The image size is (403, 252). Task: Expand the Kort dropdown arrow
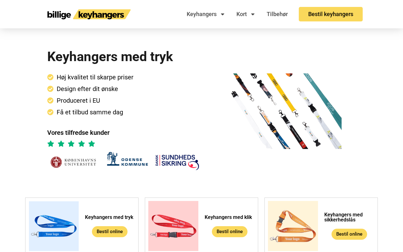point(253,14)
